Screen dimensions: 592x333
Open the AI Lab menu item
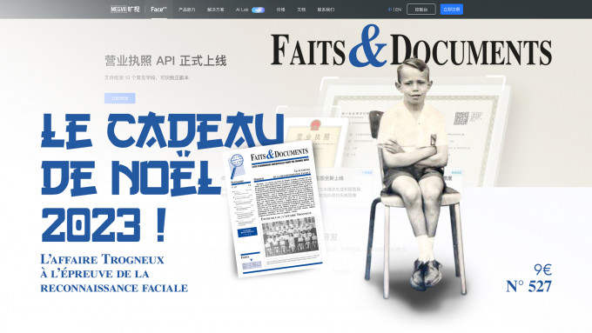(x=242, y=10)
